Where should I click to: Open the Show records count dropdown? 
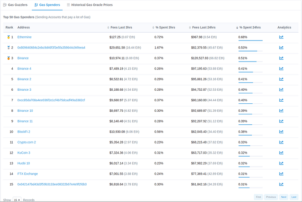(17, 200)
